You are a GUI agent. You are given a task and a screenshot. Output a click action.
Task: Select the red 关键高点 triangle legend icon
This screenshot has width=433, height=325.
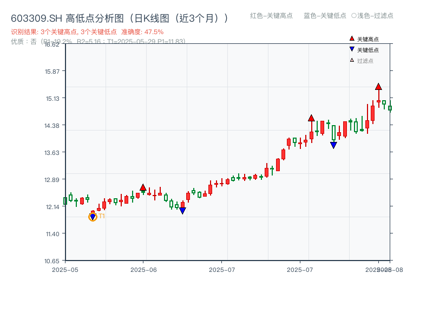click(351, 39)
